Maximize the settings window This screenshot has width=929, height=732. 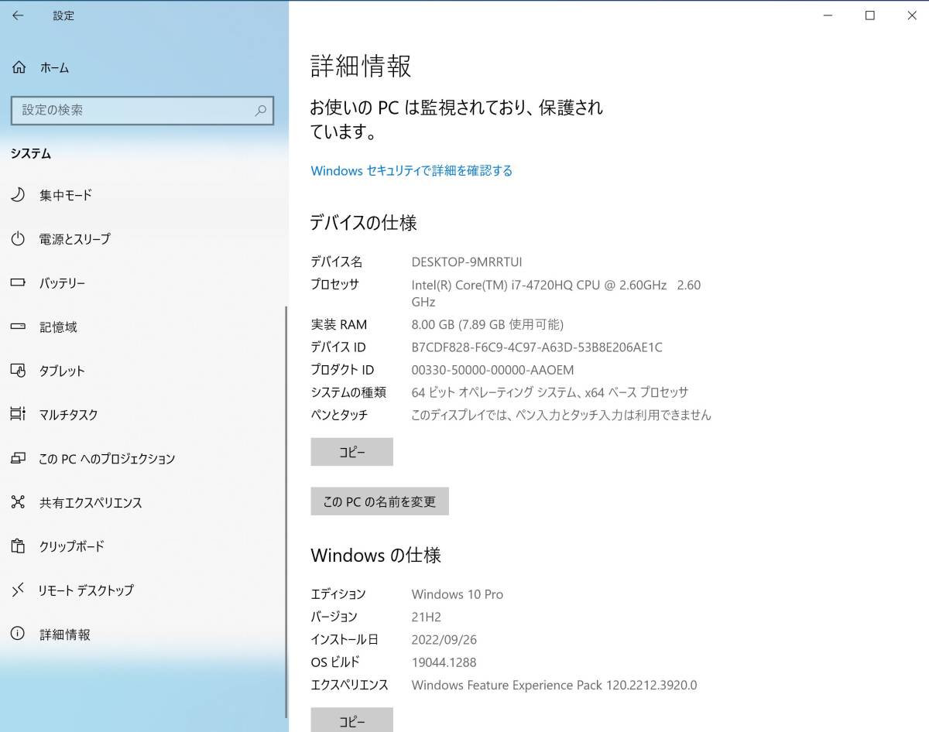point(870,15)
